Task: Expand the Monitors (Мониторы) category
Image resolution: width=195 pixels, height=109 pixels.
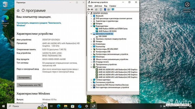Action: (91, 57)
